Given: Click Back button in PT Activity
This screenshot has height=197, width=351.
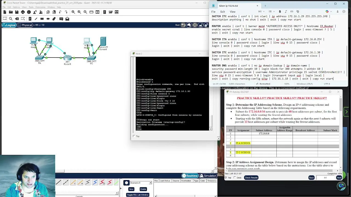Looking at the screenshot, I should click(312, 178).
